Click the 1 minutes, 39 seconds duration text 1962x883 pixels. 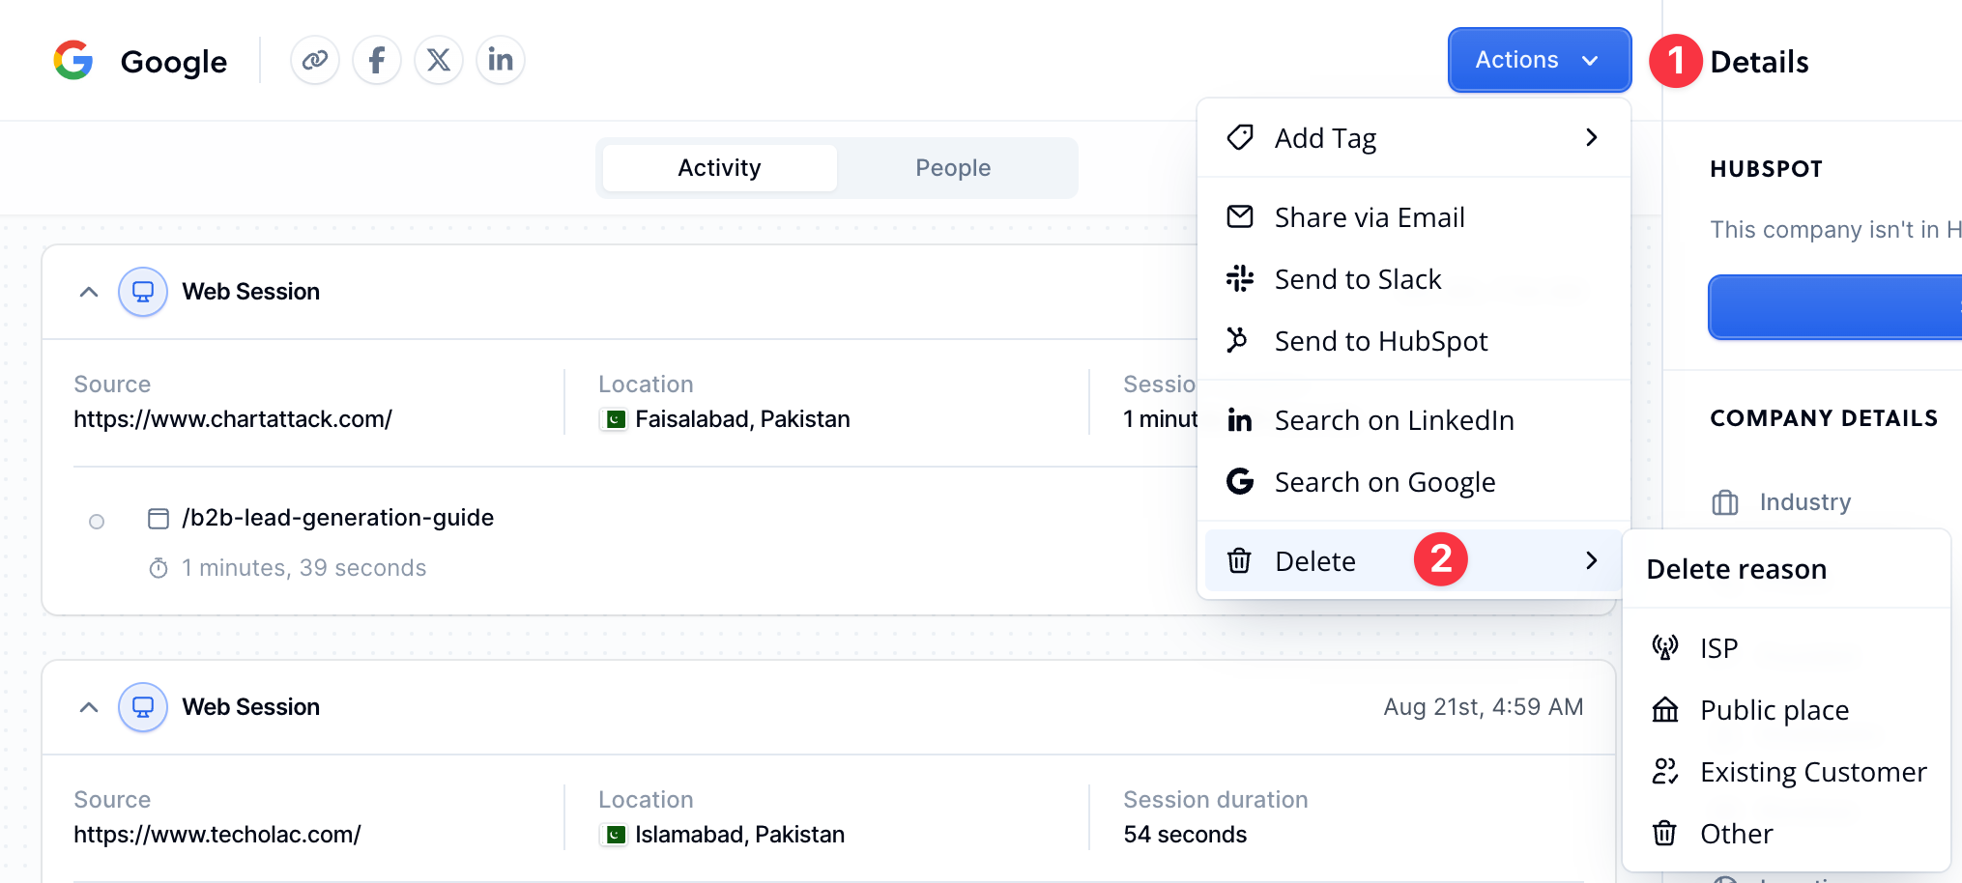click(x=303, y=568)
